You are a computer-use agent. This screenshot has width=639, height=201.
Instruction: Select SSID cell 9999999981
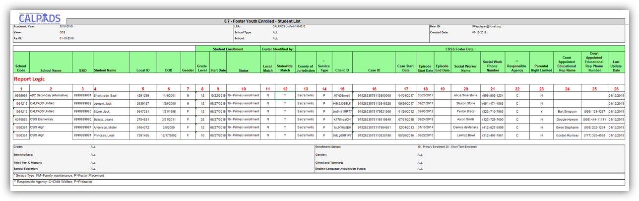(x=82, y=95)
